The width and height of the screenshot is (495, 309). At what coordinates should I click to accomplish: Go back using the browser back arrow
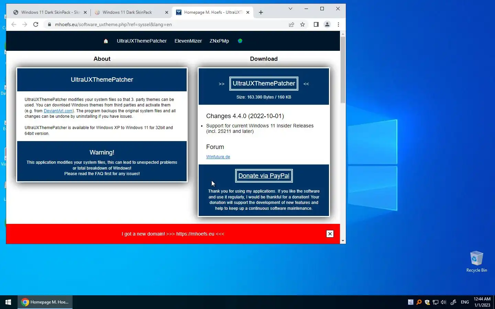pyautogui.click(x=14, y=24)
